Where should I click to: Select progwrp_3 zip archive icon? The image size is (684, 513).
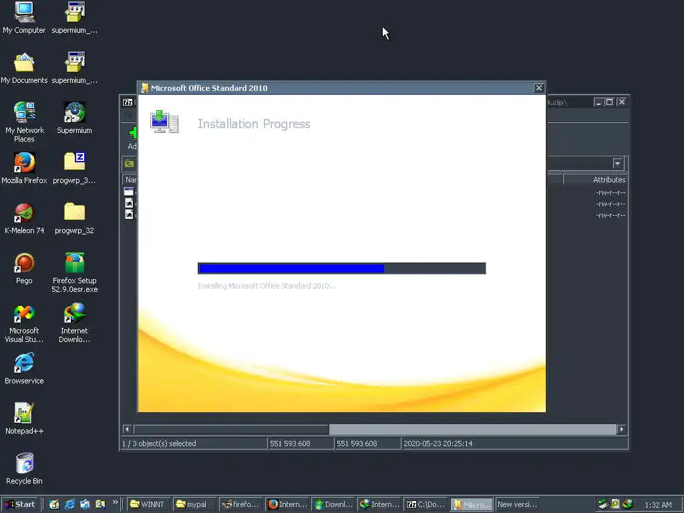pos(75,168)
